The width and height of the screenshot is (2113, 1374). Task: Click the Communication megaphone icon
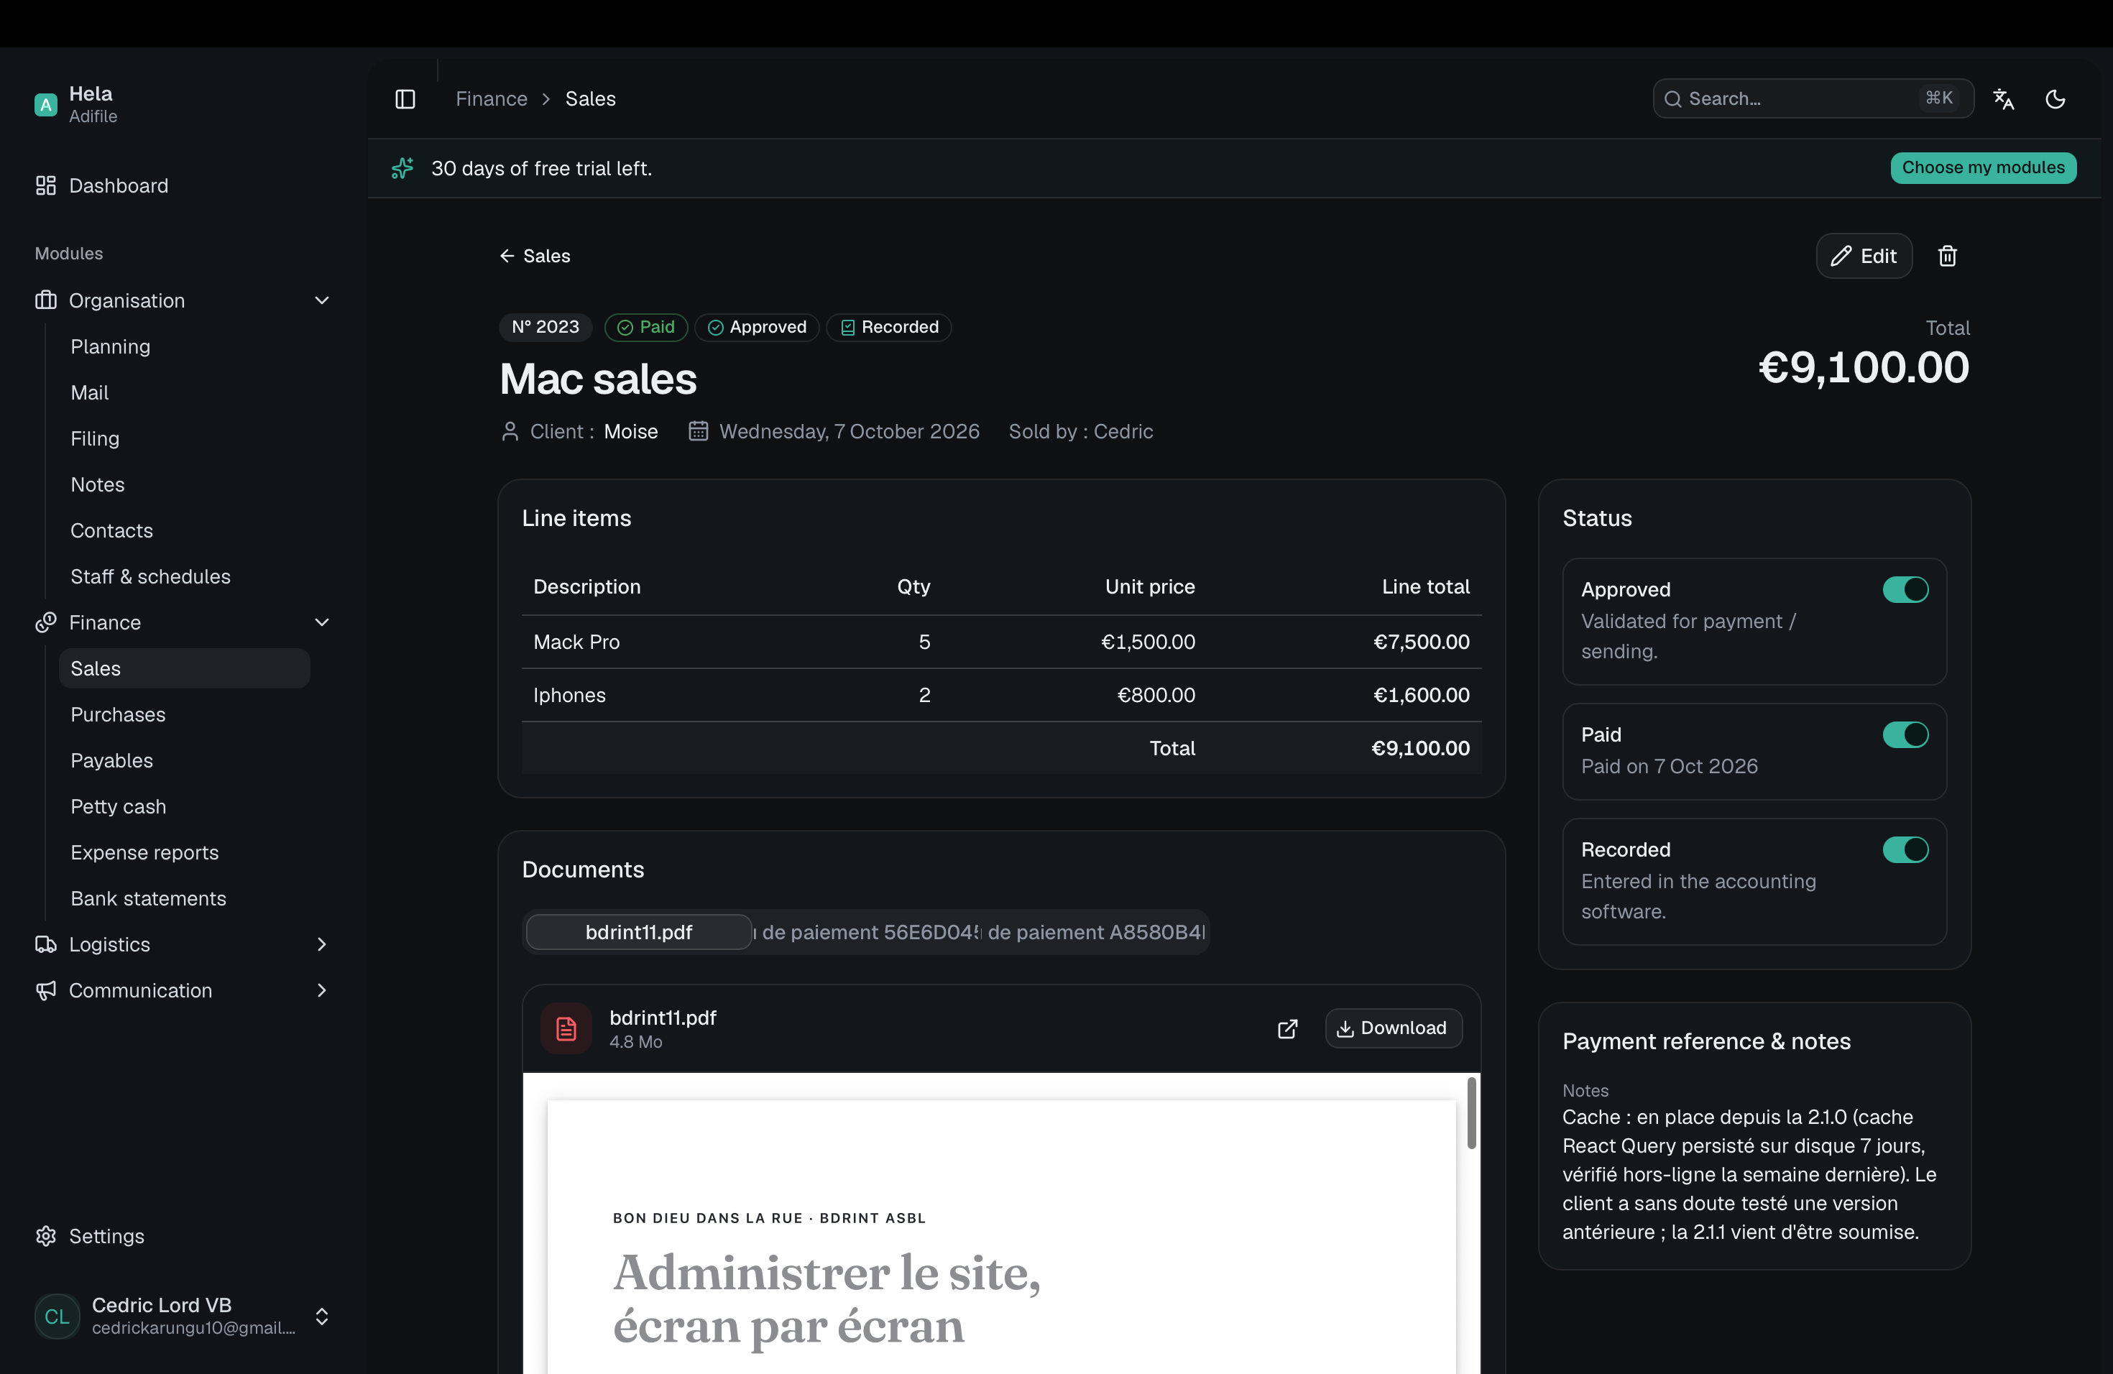pos(45,990)
